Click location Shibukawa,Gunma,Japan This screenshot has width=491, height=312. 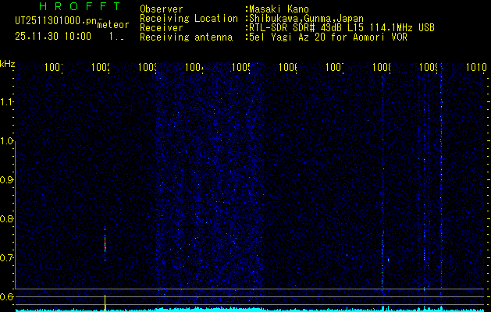tap(306, 19)
